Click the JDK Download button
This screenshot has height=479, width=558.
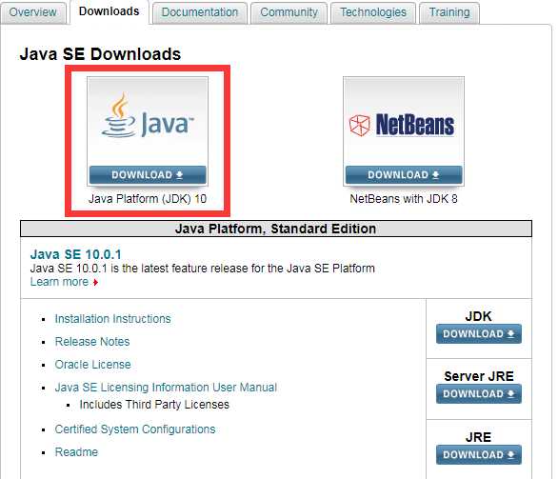point(479,334)
